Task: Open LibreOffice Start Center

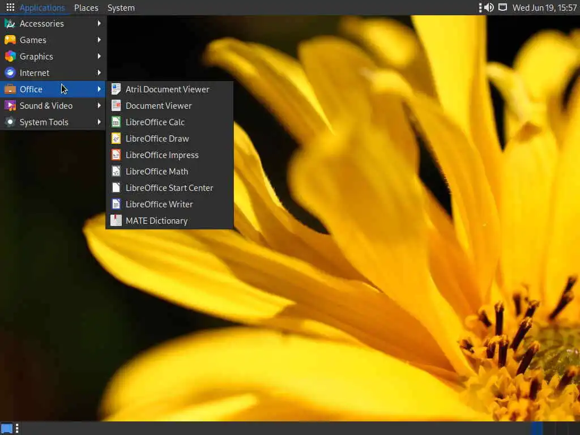Action: click(x=170, y=188)
